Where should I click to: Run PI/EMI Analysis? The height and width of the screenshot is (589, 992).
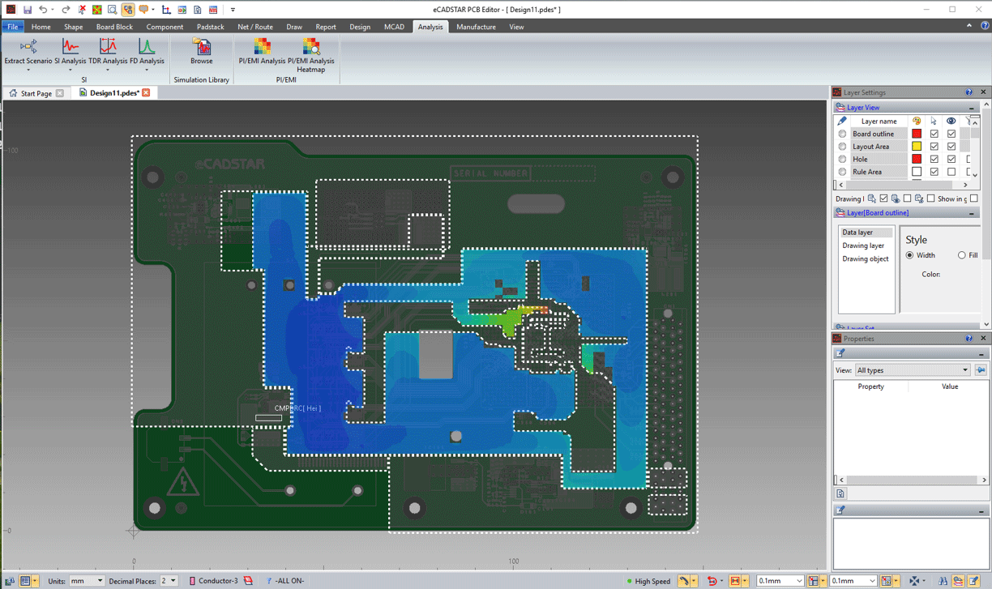[x=262, y=52]
